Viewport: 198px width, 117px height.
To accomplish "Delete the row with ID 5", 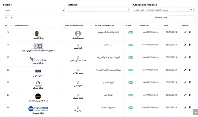I will tap(189, 32).
